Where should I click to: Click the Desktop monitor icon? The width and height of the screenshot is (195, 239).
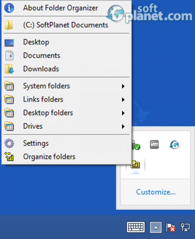click(9, 43)
